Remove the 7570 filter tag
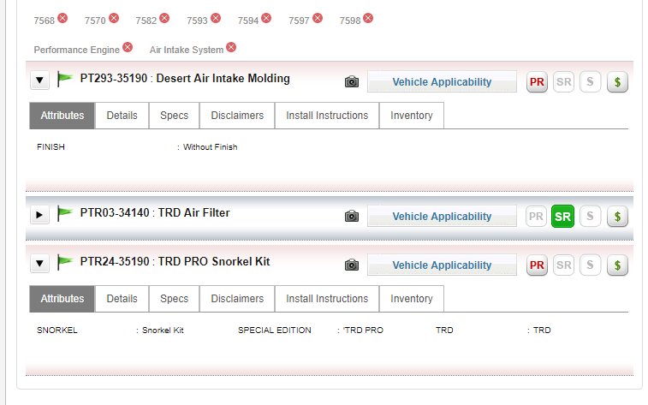Screen dimensions: 648x405 (x=114, y=18)
